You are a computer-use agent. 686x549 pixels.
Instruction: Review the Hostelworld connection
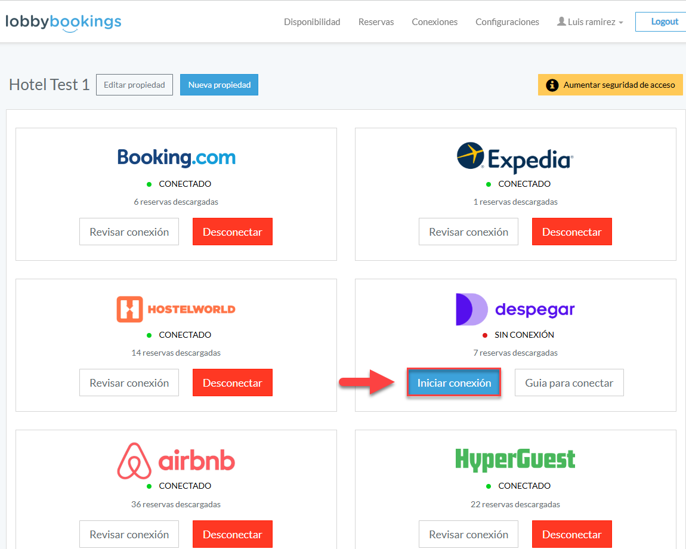129,383
